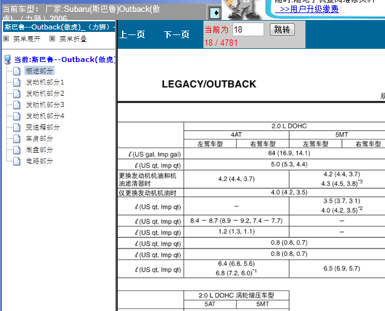Screen dimensions: 385x311
Task: Click the expand icon left of 菜单展开
Action: (6, 39)
